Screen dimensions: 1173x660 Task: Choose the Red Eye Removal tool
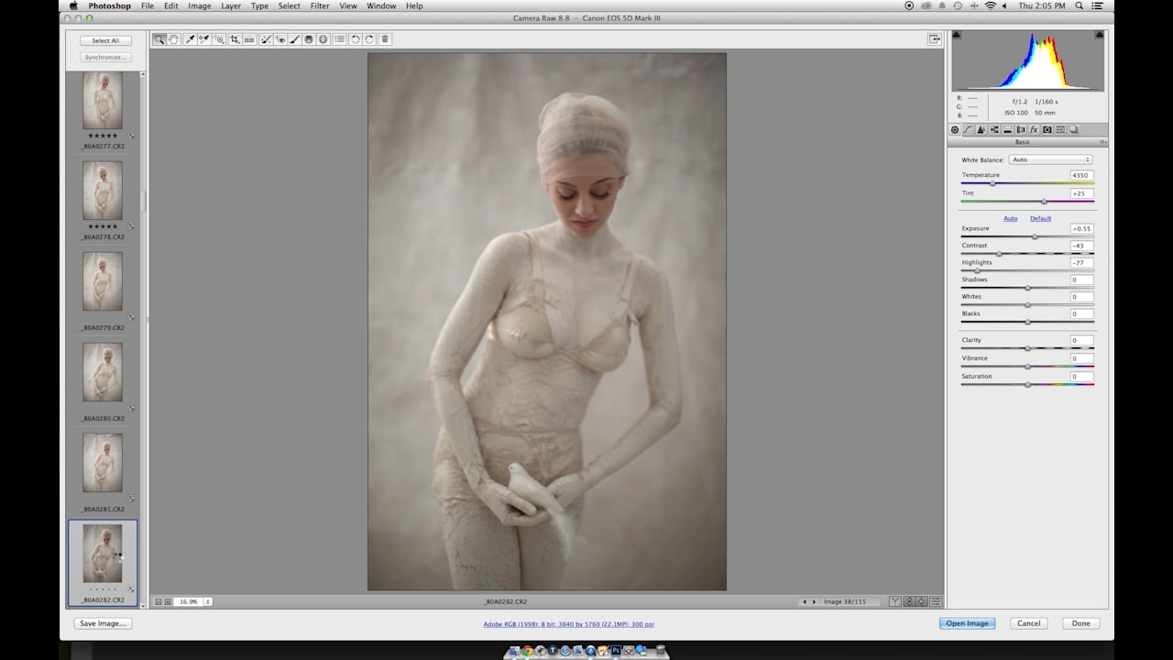(280, 39)
